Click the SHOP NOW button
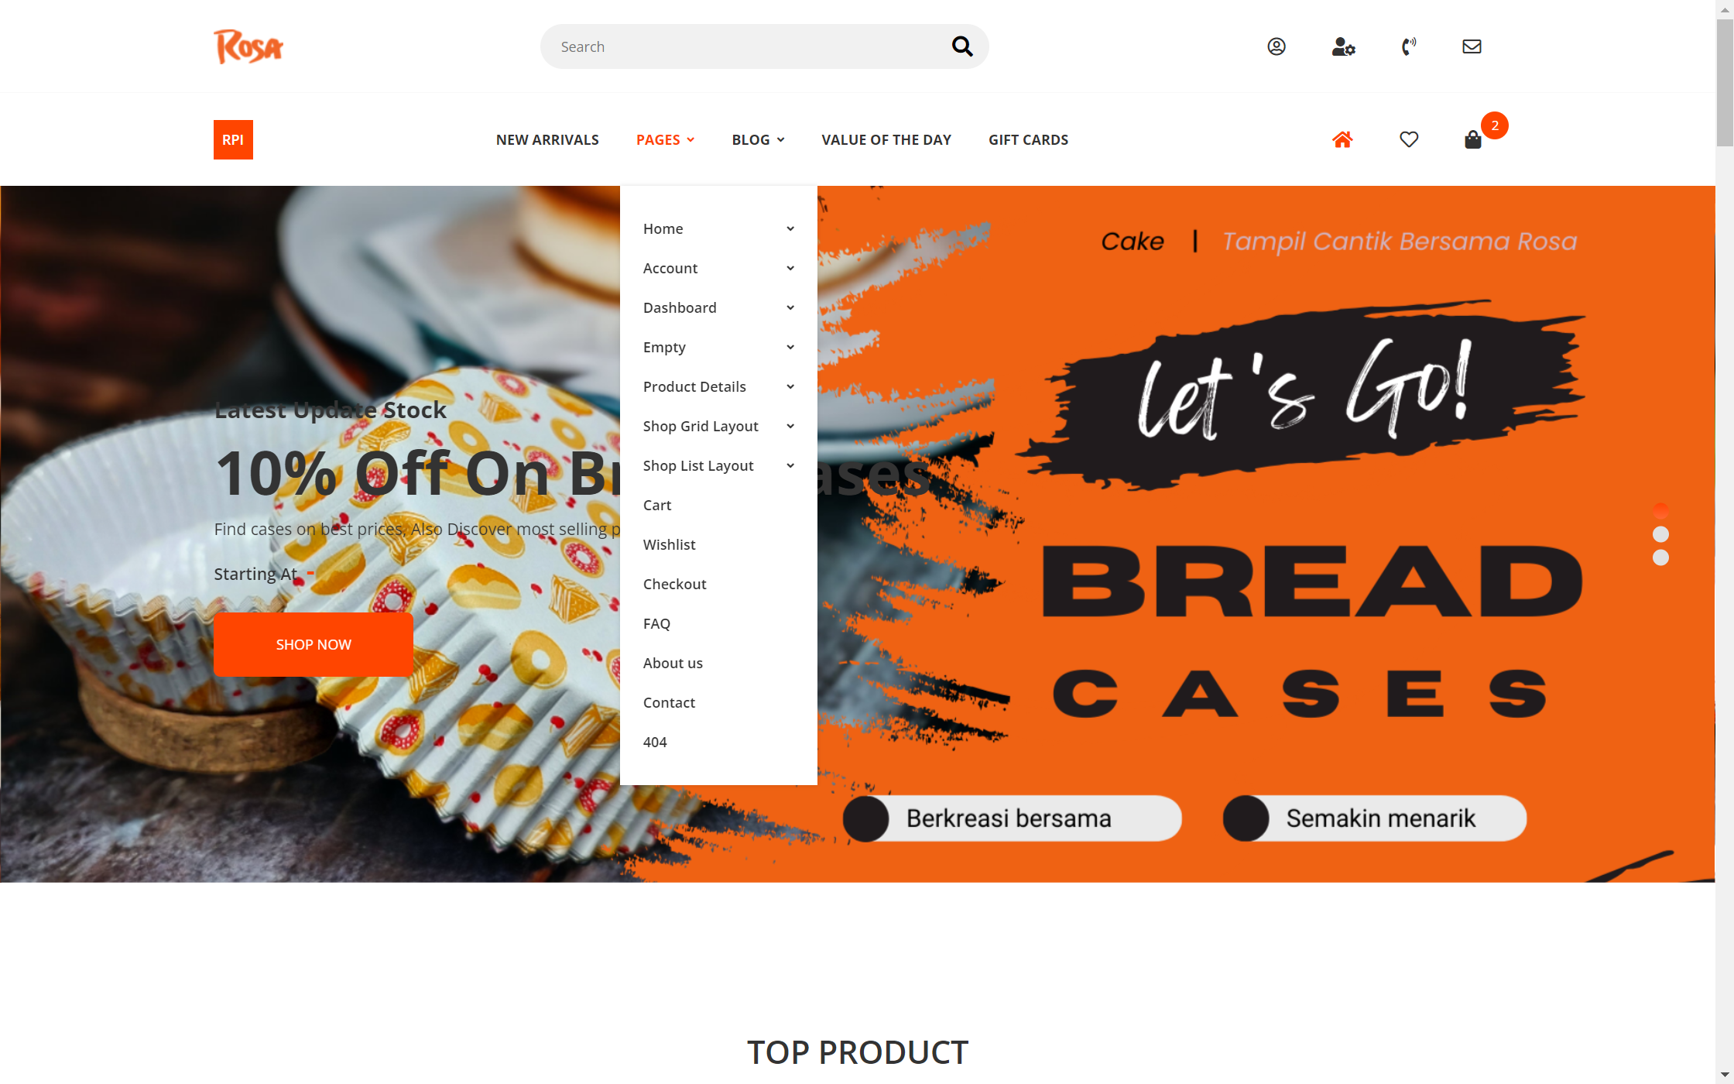Image resolution: width=1734 pixels, height=1084 pixels. (x=314, y=644)
